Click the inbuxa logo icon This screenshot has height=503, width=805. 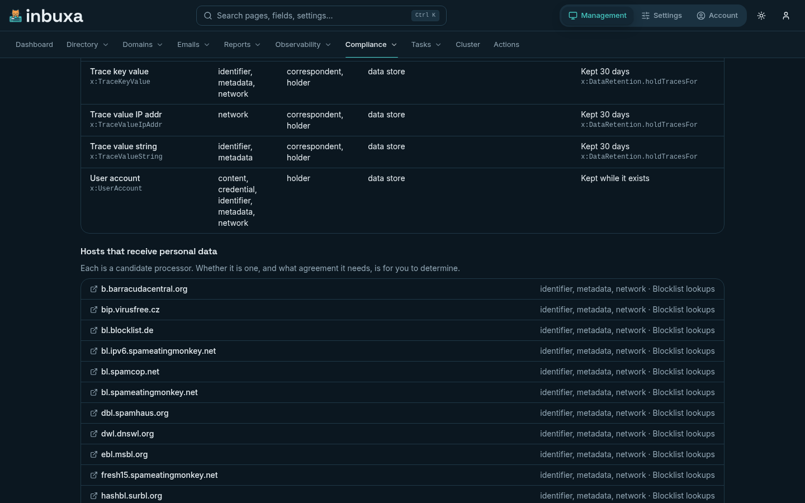[16, 16]
